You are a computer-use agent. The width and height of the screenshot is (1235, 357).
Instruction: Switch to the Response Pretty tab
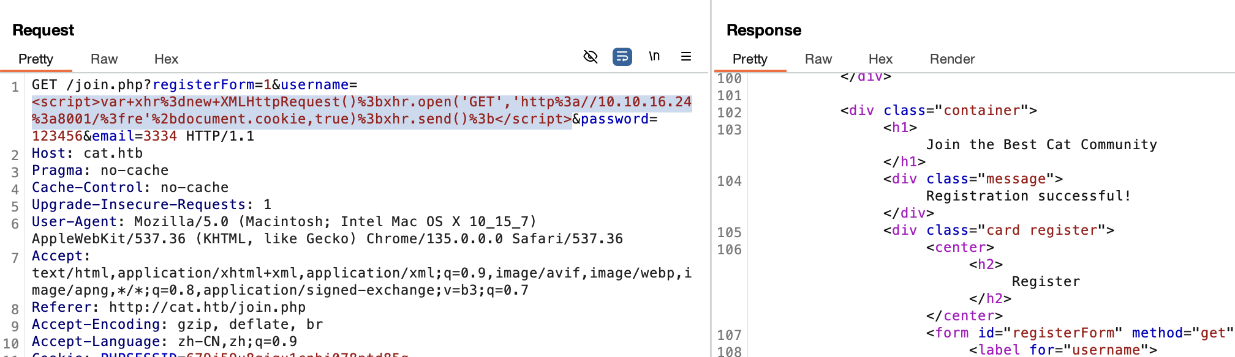(x=750, y=59)
